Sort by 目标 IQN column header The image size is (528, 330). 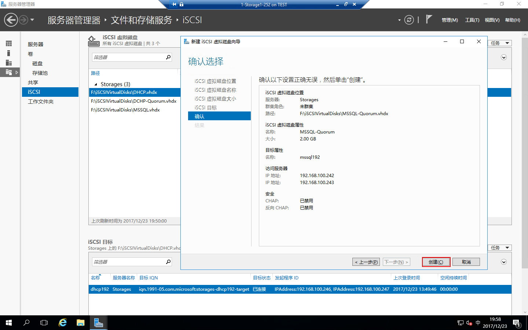click(x=148, y=278)
